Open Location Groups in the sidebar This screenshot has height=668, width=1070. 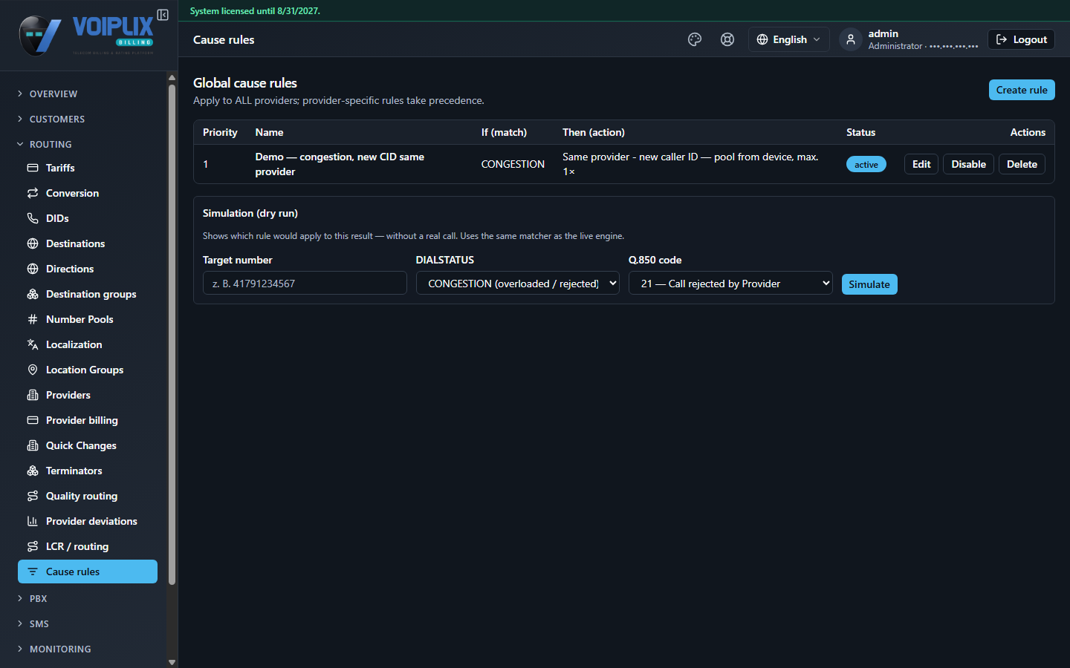coord(88,370)
